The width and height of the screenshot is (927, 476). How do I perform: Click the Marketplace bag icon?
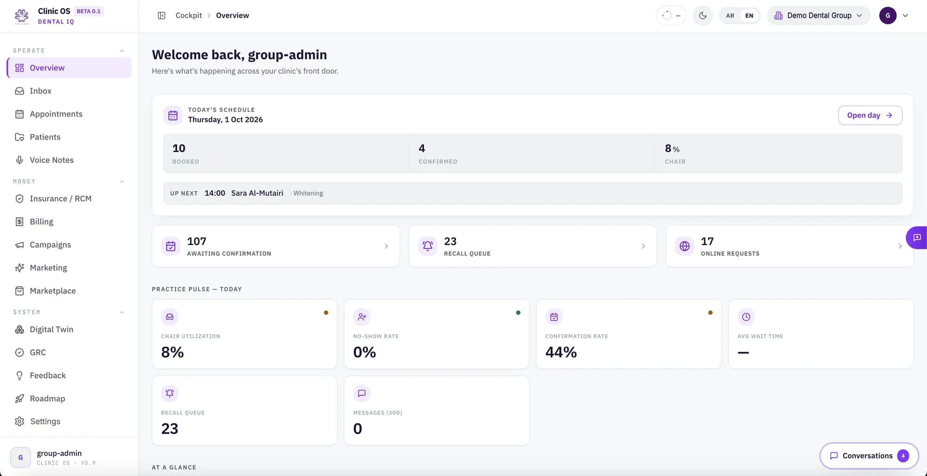point(19,291)
